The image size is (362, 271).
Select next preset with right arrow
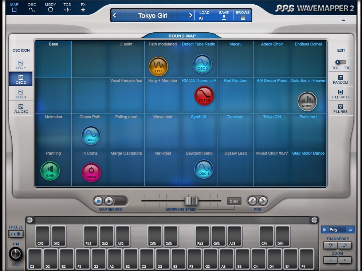pyautogui.click(x=190, y=15)
